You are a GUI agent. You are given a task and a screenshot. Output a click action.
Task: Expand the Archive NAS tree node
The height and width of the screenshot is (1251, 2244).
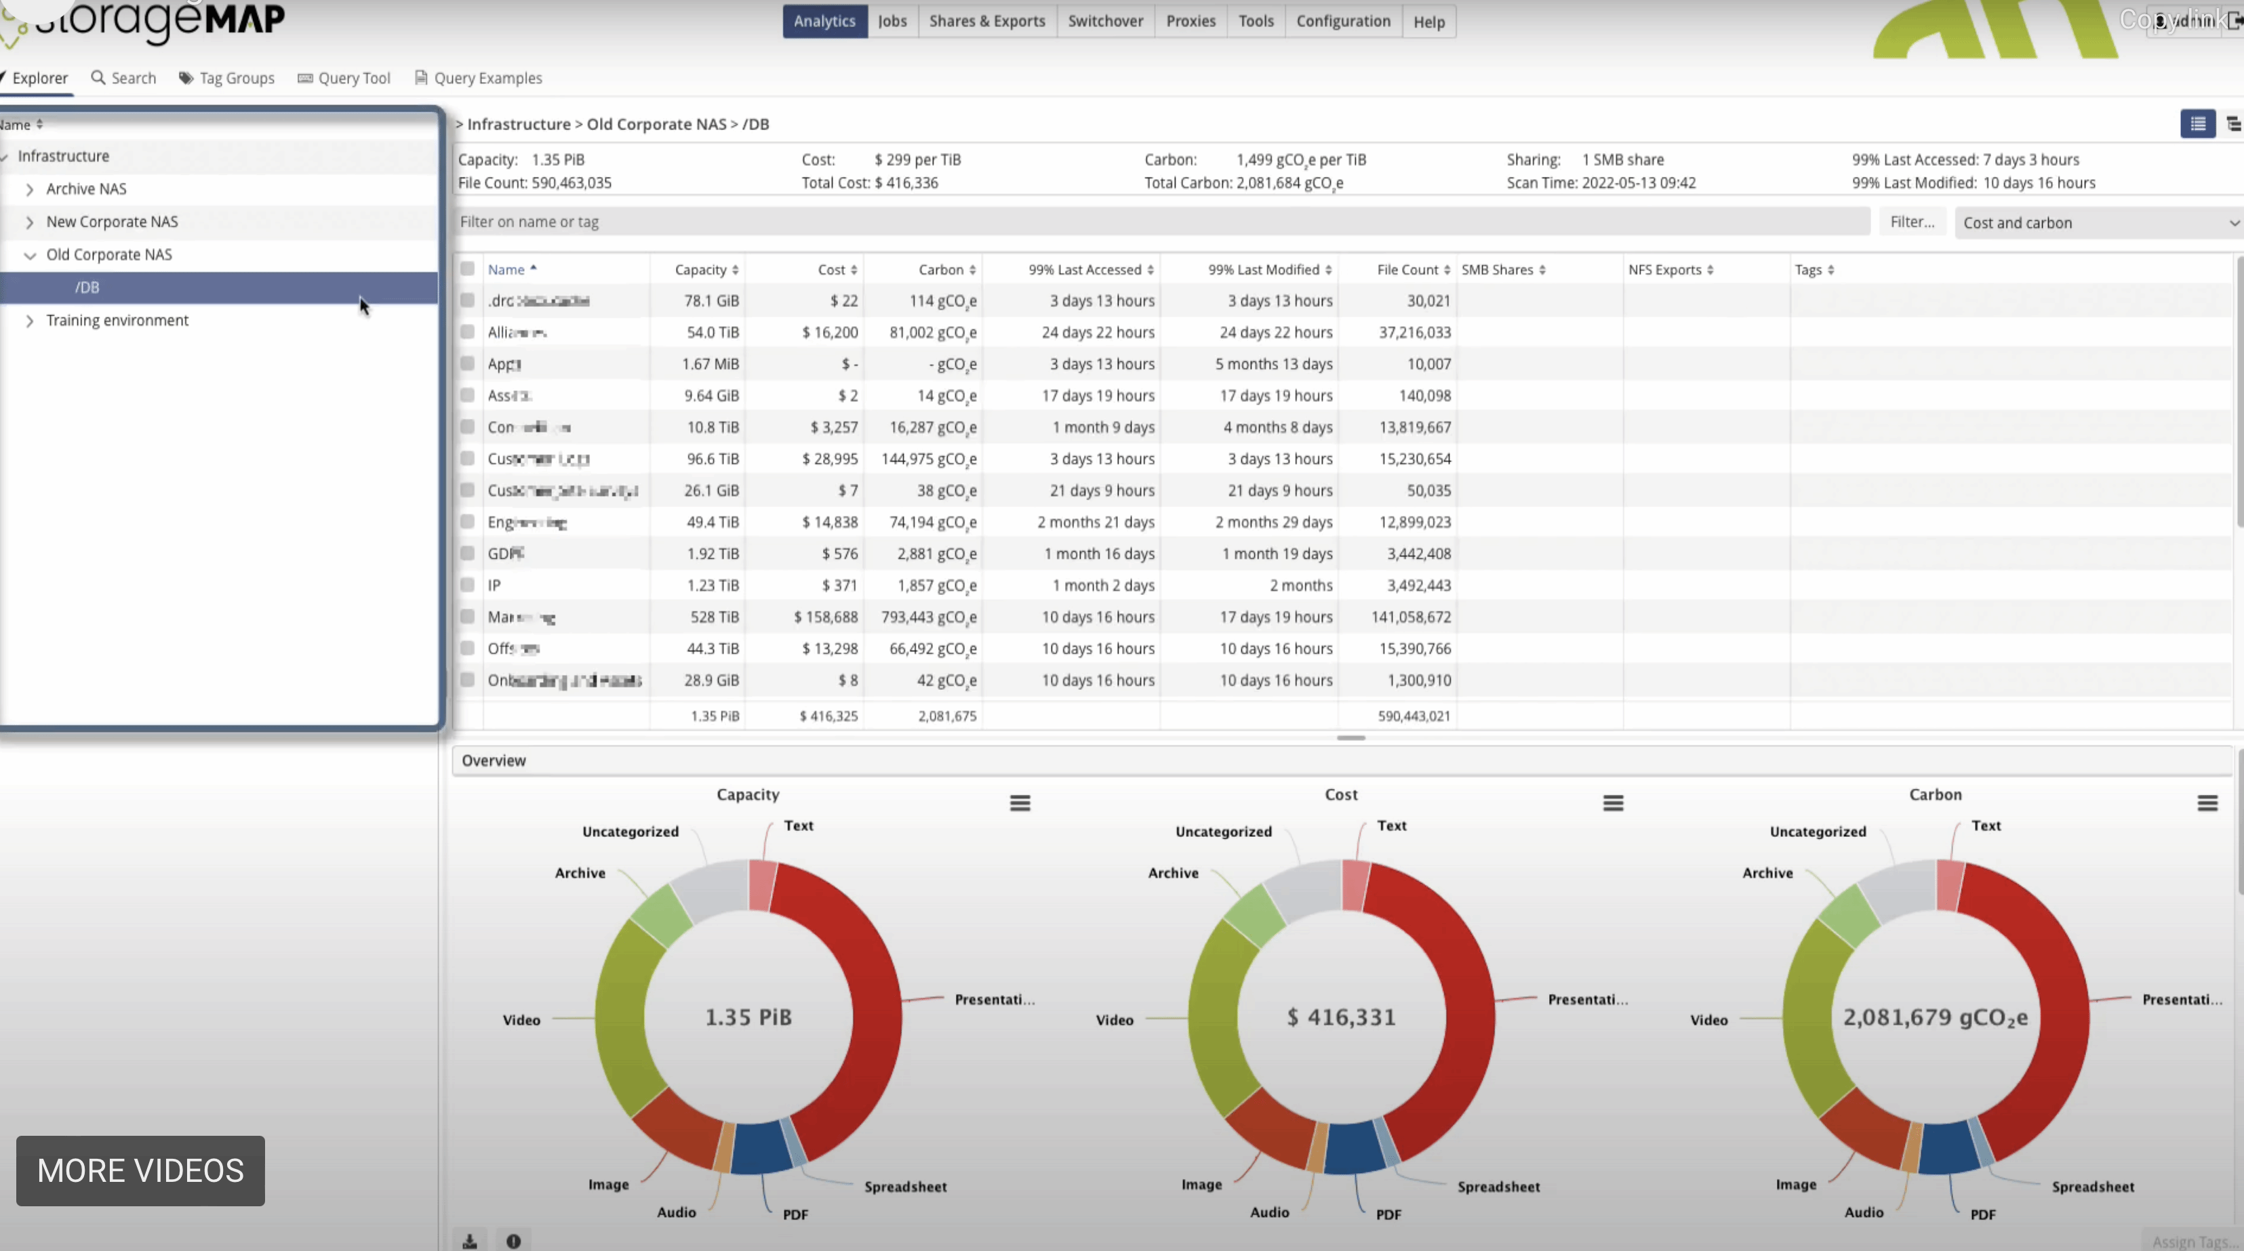[x=31, y=189]
